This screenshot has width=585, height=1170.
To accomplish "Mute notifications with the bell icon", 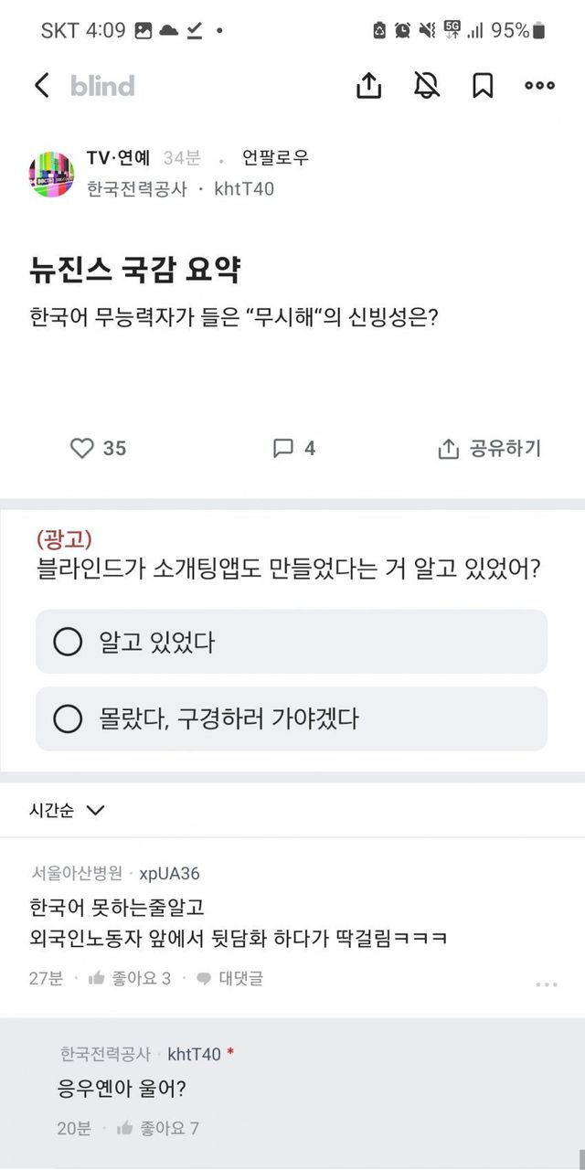I will pos(426,86).
